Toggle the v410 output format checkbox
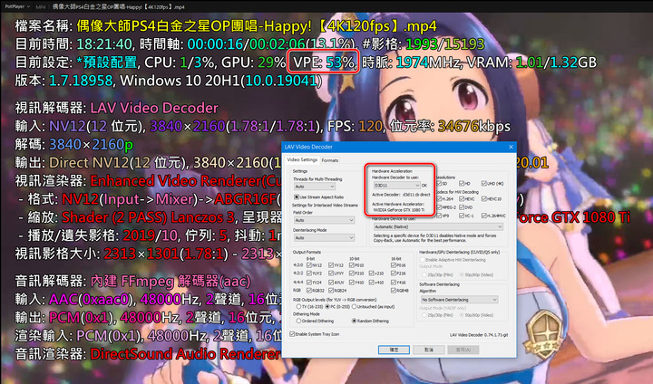 click(x=371, y=282)
